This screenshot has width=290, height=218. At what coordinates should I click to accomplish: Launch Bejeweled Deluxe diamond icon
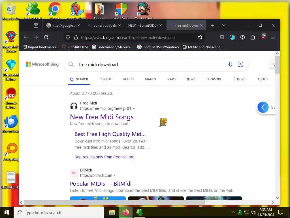click(11, 70)
